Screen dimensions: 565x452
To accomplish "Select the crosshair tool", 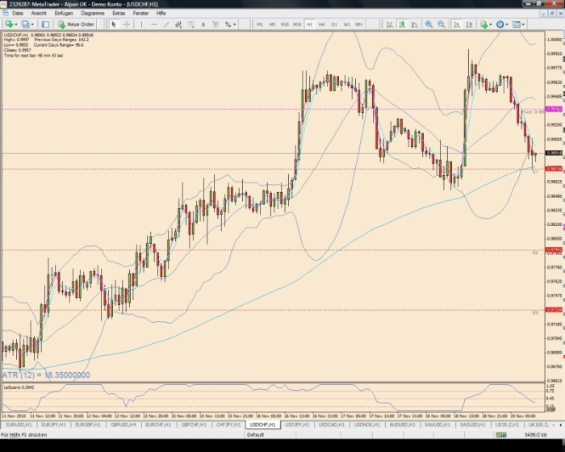I will pos(126,24).
